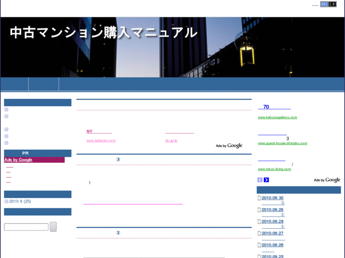Open the 2010.09.29 entry link
The height and width of the screenshot is (258, 345).
point(272,210)
